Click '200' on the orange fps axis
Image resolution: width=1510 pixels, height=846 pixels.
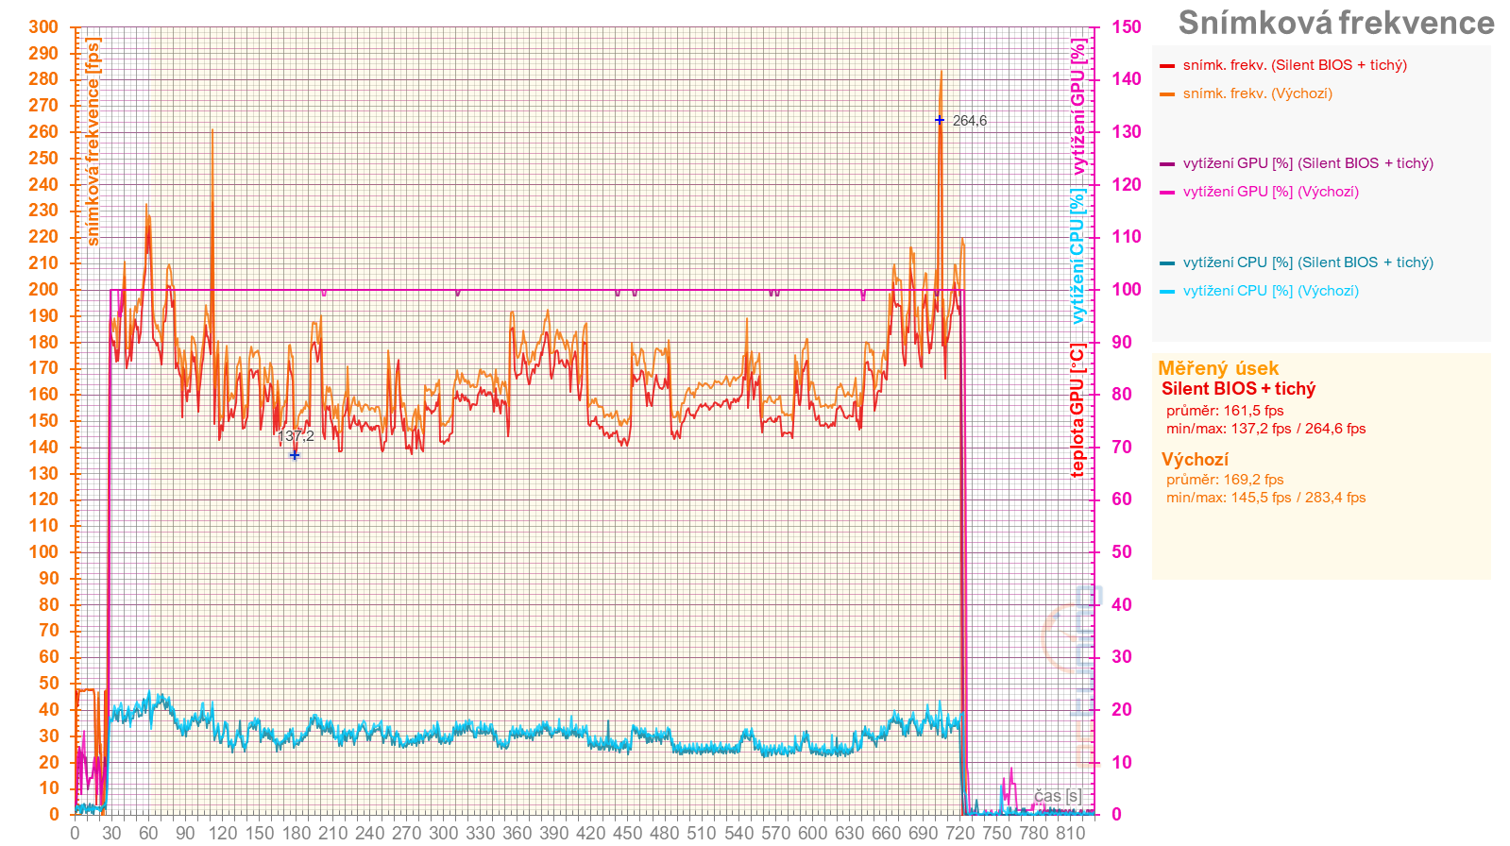[x=43, y=289]
